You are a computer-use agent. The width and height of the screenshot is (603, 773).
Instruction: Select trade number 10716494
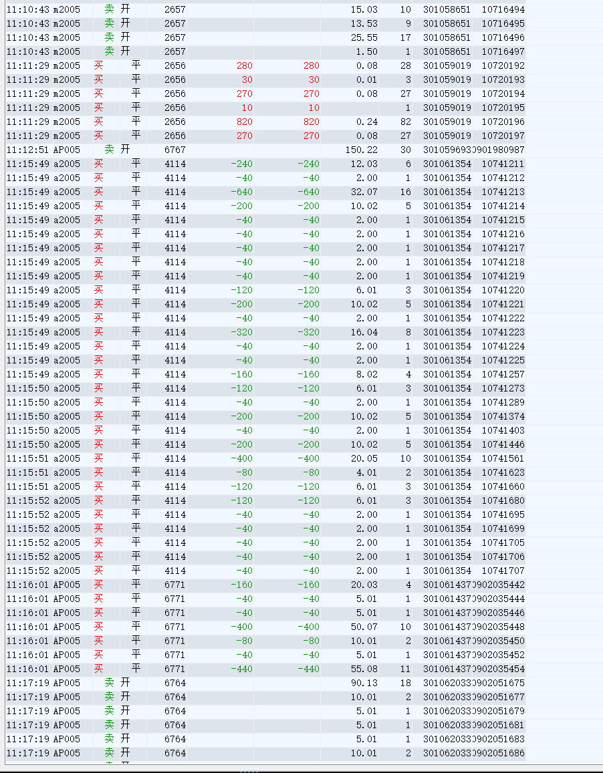503,9
